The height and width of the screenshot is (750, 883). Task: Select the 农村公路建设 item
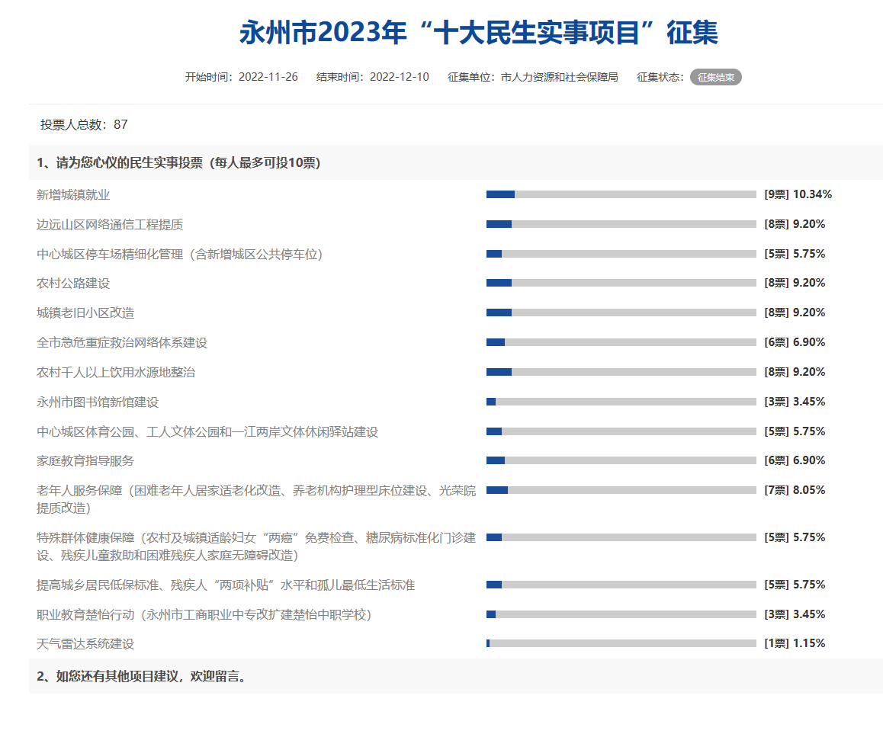73,284
